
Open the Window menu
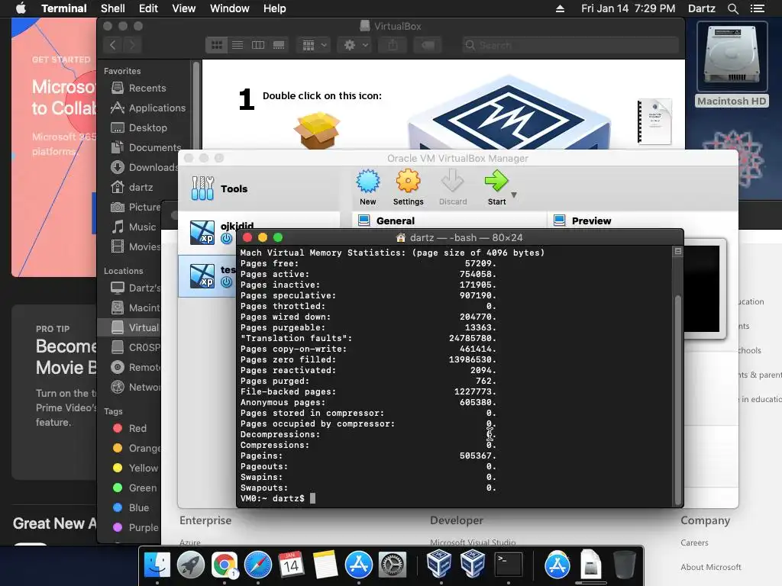229,8
